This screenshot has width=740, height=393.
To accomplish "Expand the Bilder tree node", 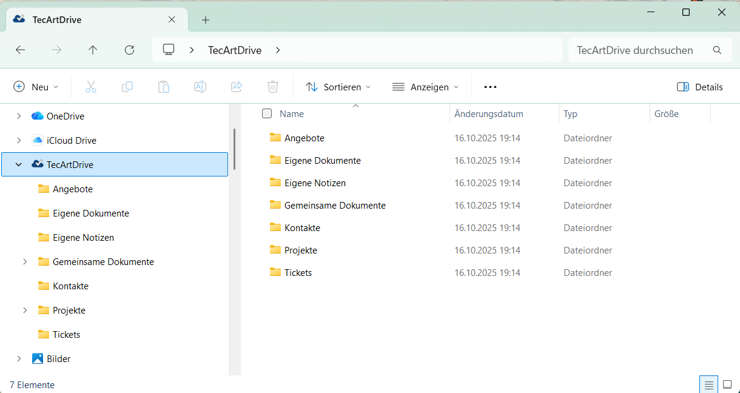I will (x=19, y=358).
